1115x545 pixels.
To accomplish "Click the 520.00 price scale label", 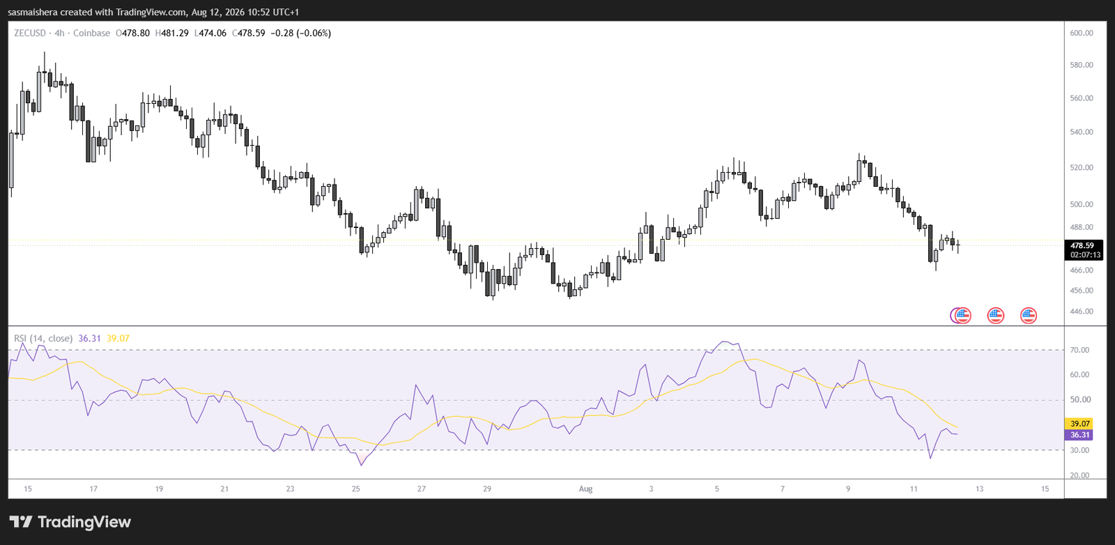I will (x=1082, y=167).
